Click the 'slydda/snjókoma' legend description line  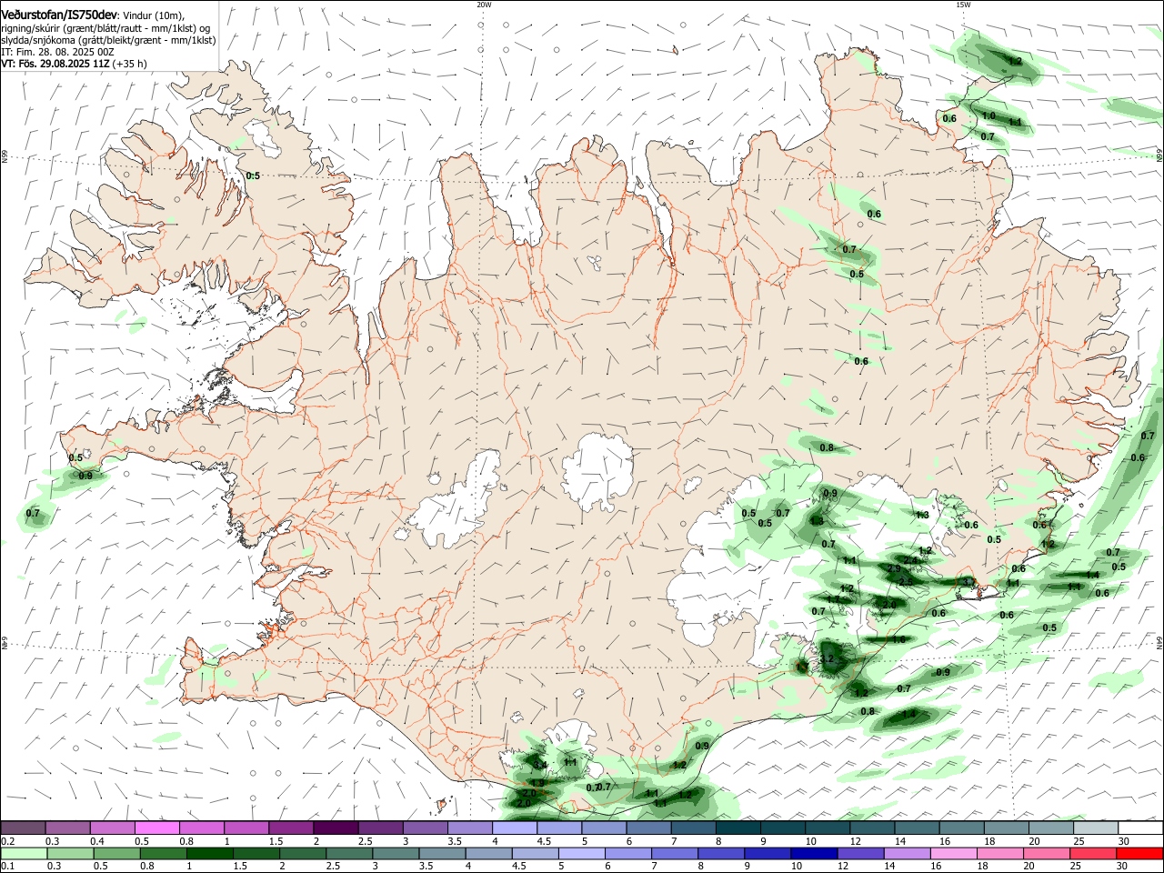(x=108, y=40)
